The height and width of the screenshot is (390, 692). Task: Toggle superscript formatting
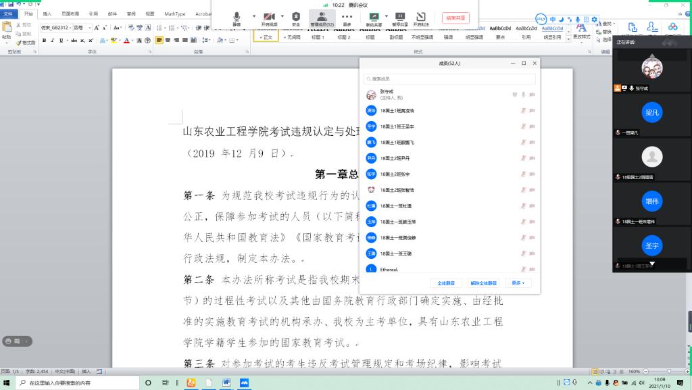coord(91,40)
